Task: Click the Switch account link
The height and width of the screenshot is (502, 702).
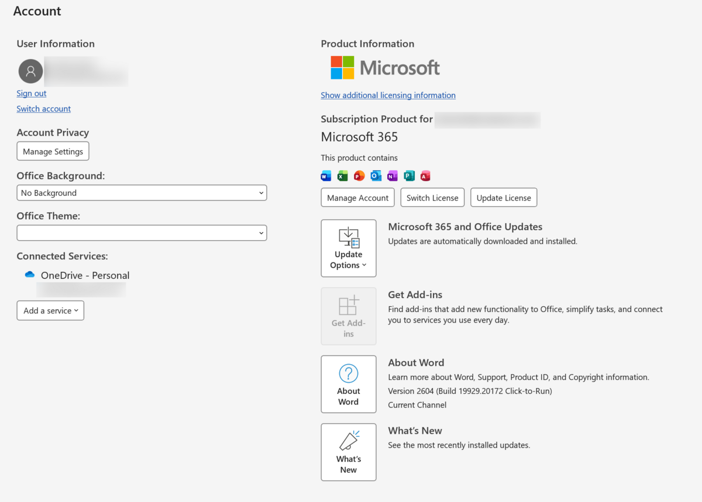Action: (x=44, y=109)
